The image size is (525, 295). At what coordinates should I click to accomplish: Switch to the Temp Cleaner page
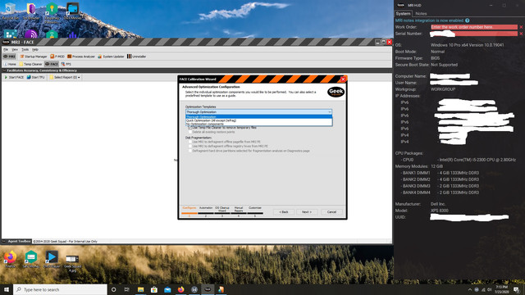(30, 64)
